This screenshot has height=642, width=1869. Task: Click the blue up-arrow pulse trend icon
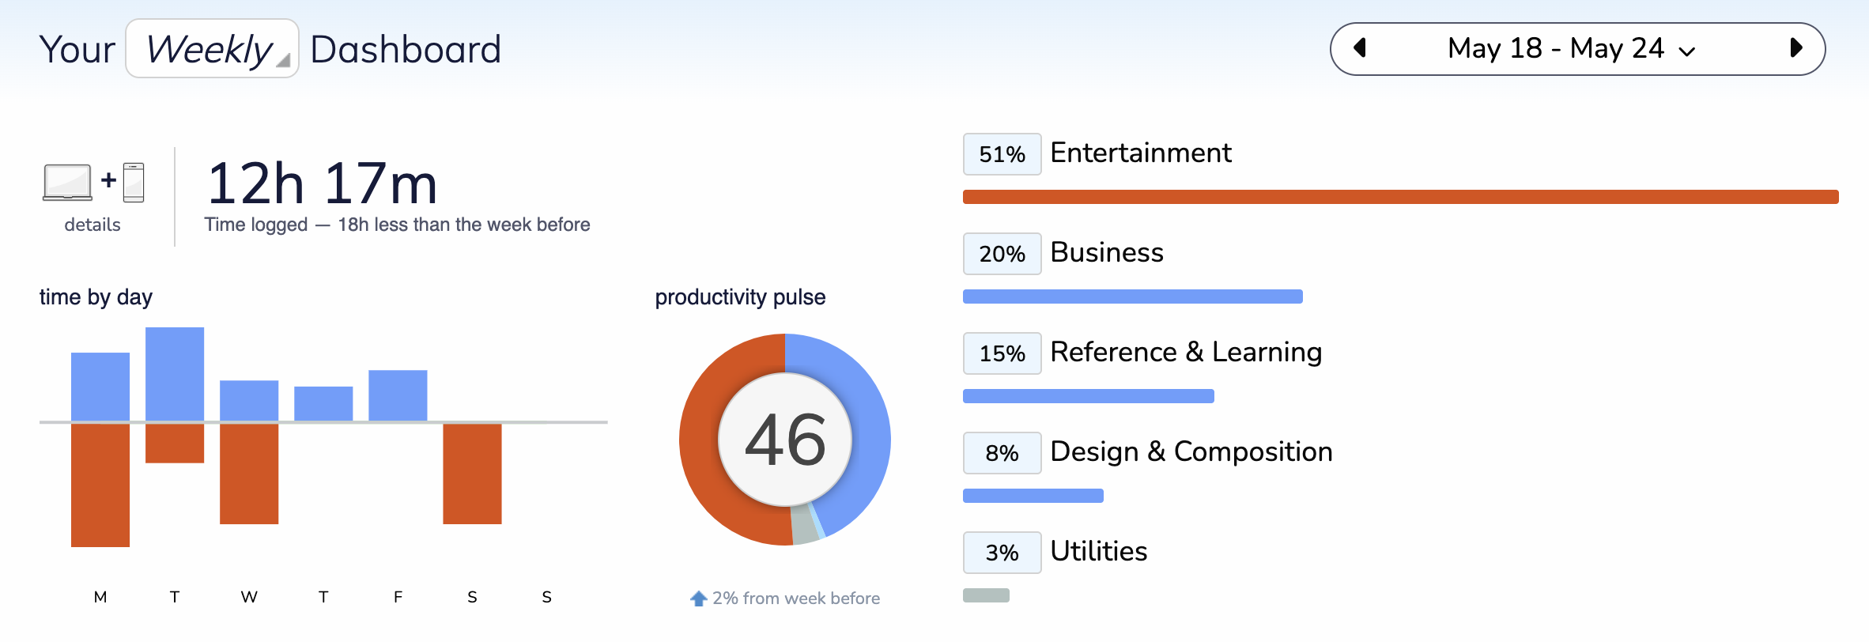pos(698,599)
